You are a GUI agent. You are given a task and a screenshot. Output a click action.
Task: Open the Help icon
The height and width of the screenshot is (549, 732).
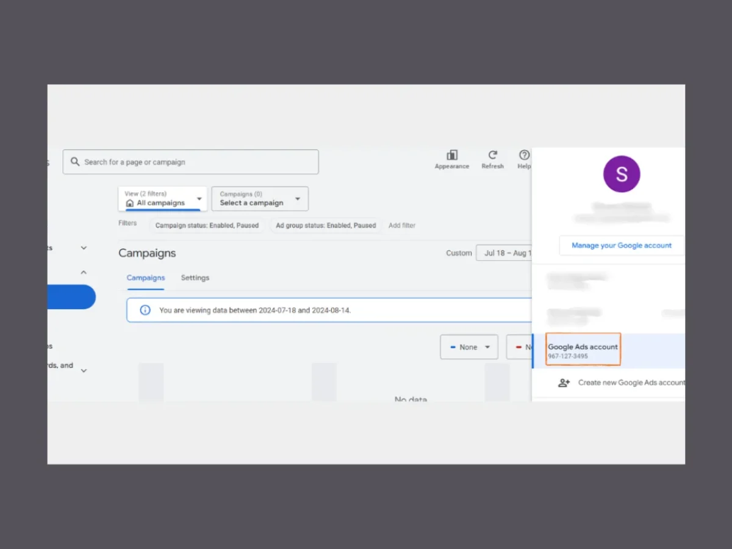click(x=524, y=156)
